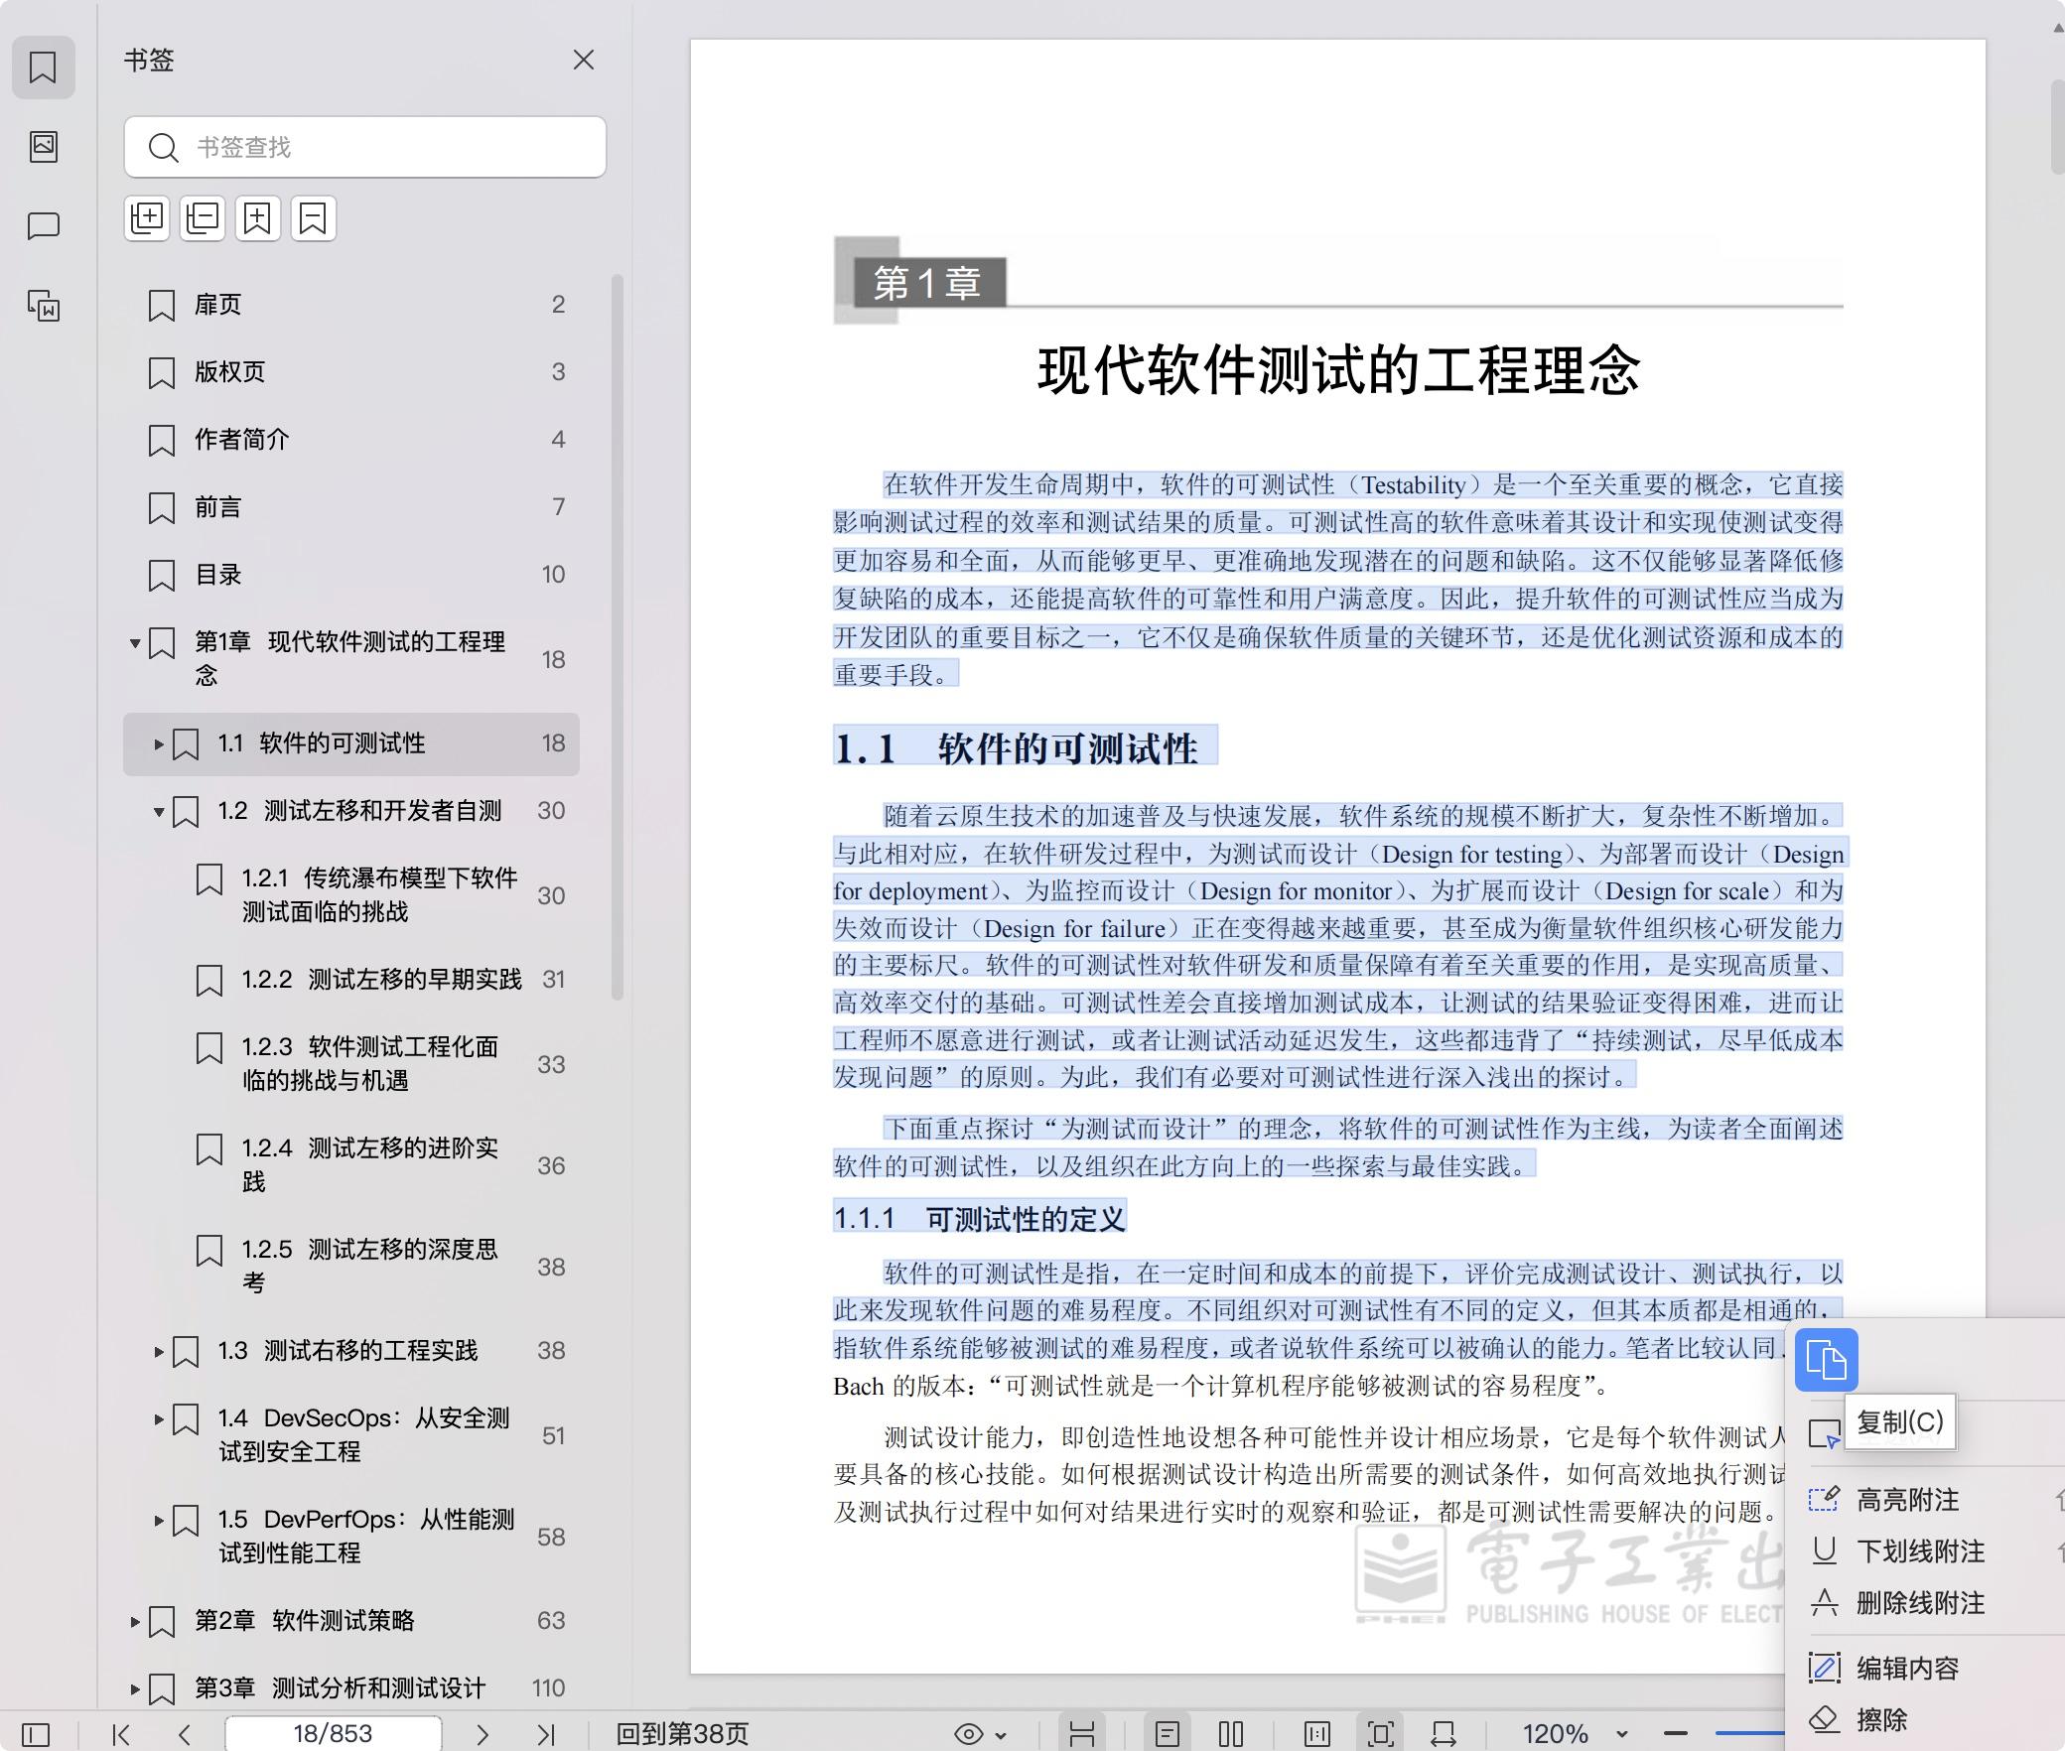Click the zoom out minus slider control

[x=1676, y=1734]
